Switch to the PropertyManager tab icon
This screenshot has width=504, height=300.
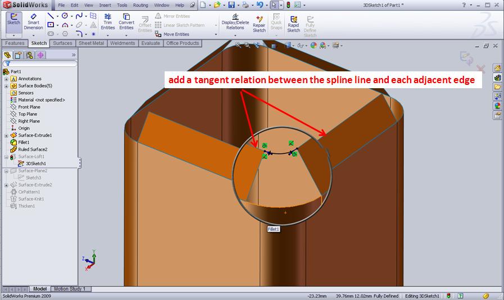[19, 55]
